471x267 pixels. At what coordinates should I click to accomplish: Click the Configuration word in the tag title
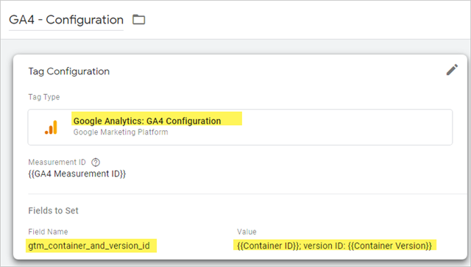pos(85,20)
